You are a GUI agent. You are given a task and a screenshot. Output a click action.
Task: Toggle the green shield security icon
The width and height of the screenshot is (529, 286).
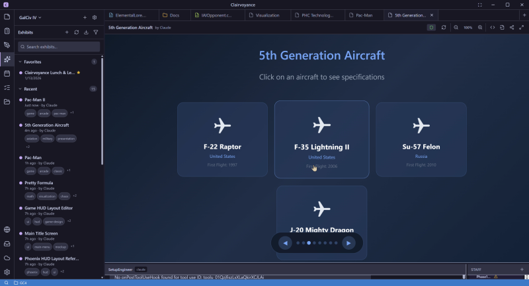[431, 28]
